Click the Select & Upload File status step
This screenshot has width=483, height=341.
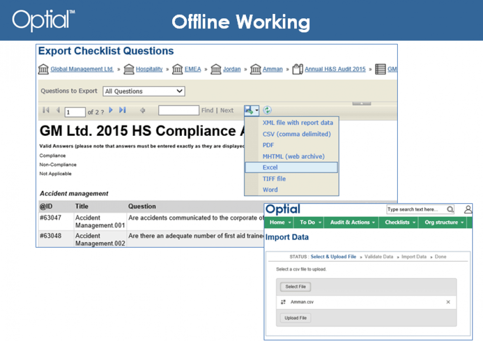(x=333, y=256)
